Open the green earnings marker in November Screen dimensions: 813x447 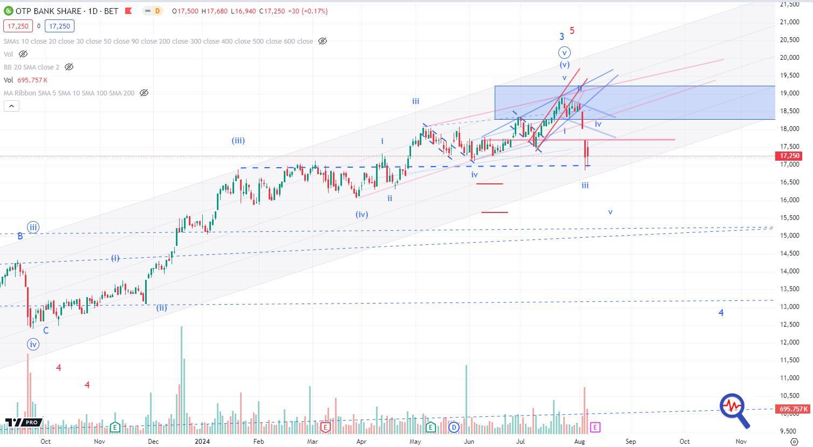coord(115,427)
